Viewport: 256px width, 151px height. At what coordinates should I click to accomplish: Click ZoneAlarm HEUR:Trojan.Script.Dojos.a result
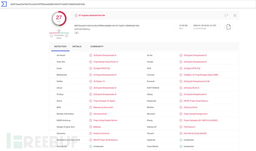pos(105,140)
